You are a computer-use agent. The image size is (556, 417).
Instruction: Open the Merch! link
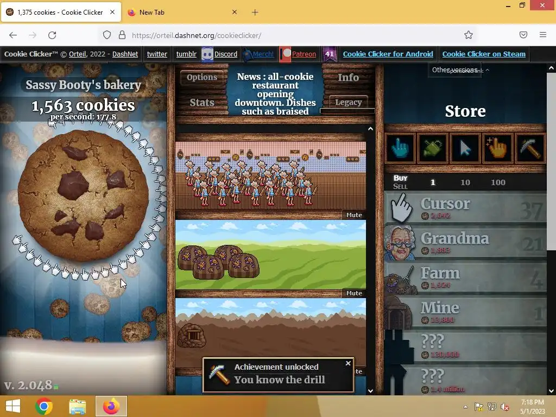point(263,54)
